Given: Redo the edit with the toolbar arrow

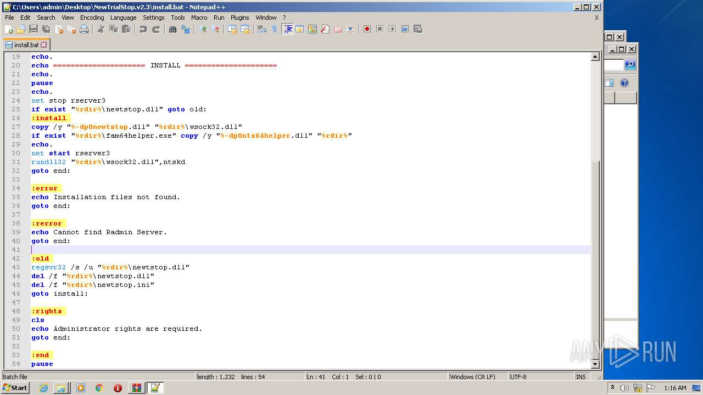Looking at the screenshot, I should (156, 29).
